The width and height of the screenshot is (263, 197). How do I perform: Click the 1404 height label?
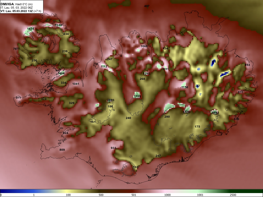point(61,73)
